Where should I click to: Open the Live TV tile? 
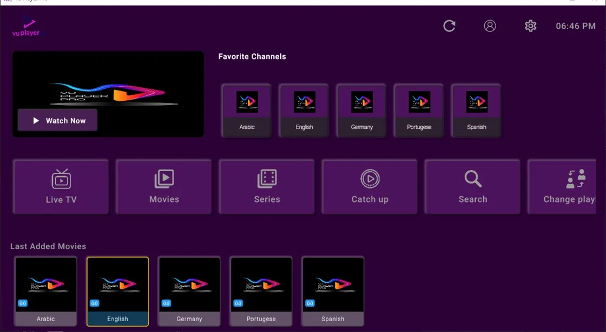point(61,186)
